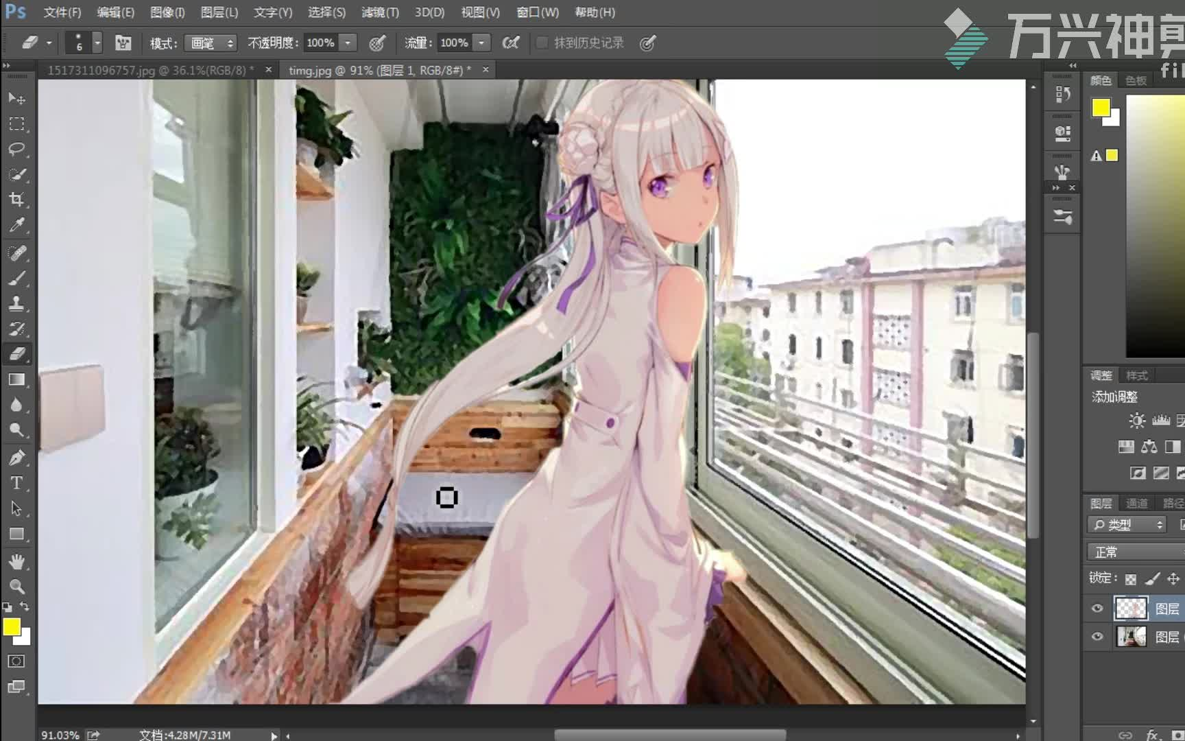1185x741 pixels.
Task: Switch to the Styles panel tab
Action: pos(1136,376)
